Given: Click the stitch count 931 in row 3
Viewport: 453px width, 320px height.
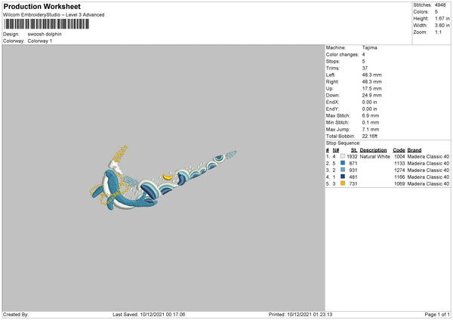Looking at the screenshot, I should click(353, 170).
